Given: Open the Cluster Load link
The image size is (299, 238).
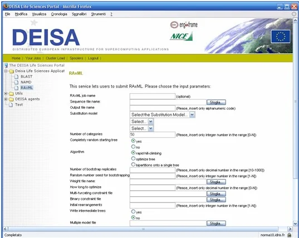Looking at the screenshot, I should point(55,58).
